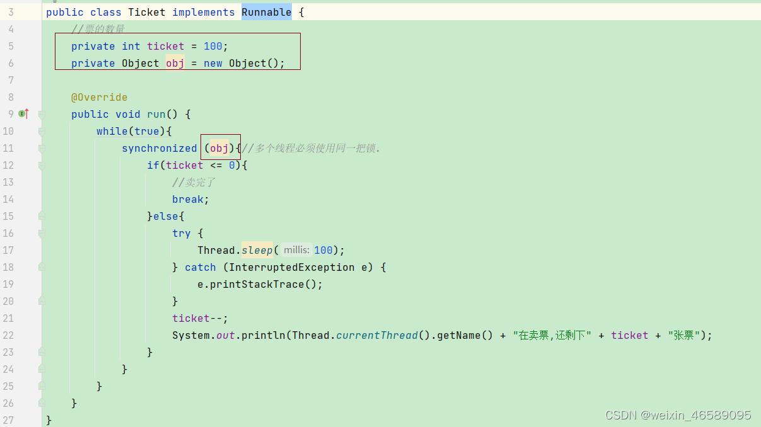Collapse the synchronized block fold on line 11
The width and height of the screenshot is (761, 427).
[42, 149]
